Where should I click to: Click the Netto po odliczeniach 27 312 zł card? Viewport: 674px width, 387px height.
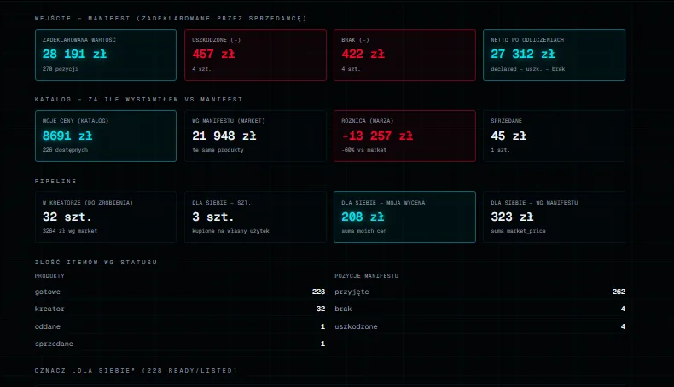(x=554, y=55)
